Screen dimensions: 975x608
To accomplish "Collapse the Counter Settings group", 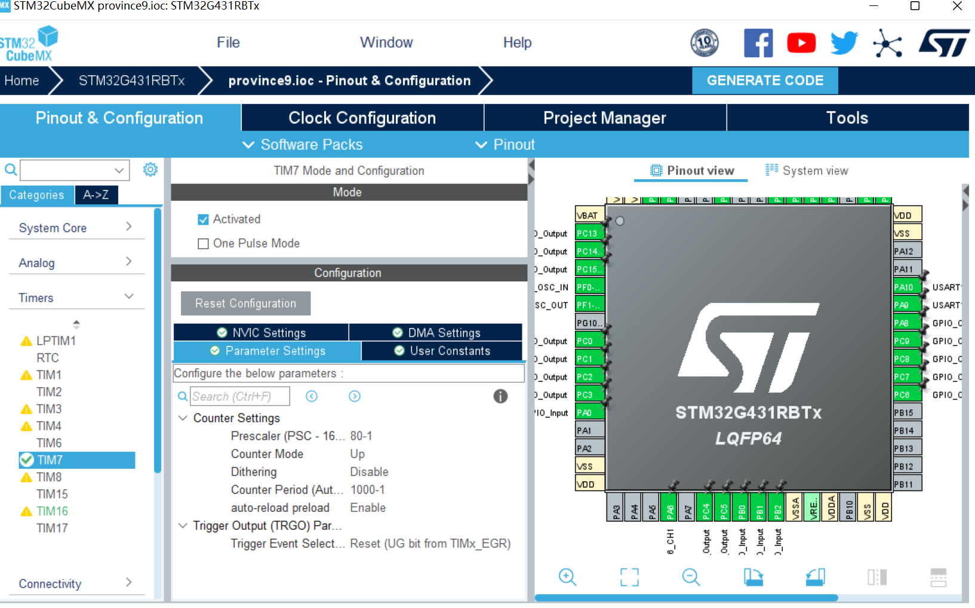I will click(x=183, y=418).
